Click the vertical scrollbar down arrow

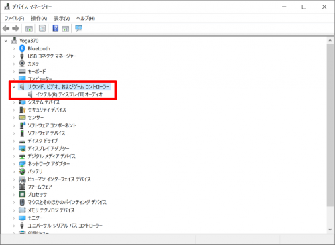tap(330, 230)
